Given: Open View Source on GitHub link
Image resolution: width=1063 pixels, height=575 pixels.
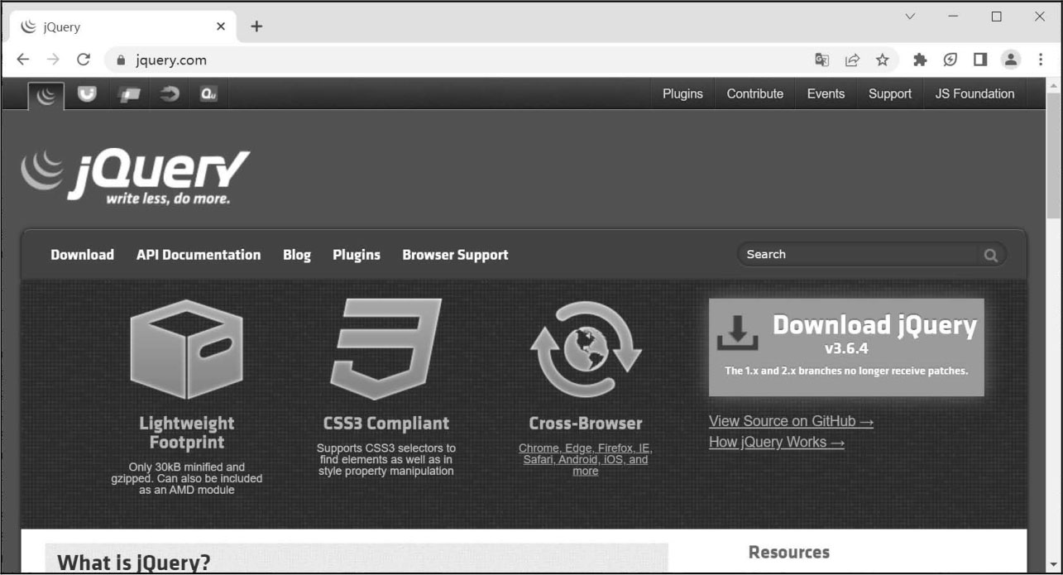Looking at the screenshot, I should pyautogui.click(x=791, y=421).
